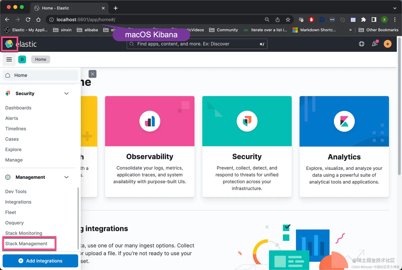Click the Home breadcrumb
The height and width of the screenshot is (270, 402).
[x=41, y=59]
